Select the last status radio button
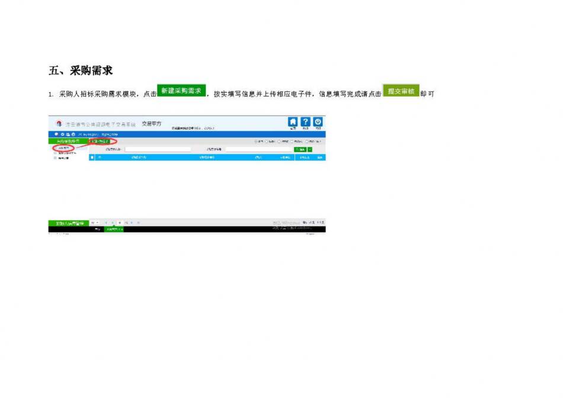The height and width of the screenshot is (398, 563). click(x=307, y=142)
